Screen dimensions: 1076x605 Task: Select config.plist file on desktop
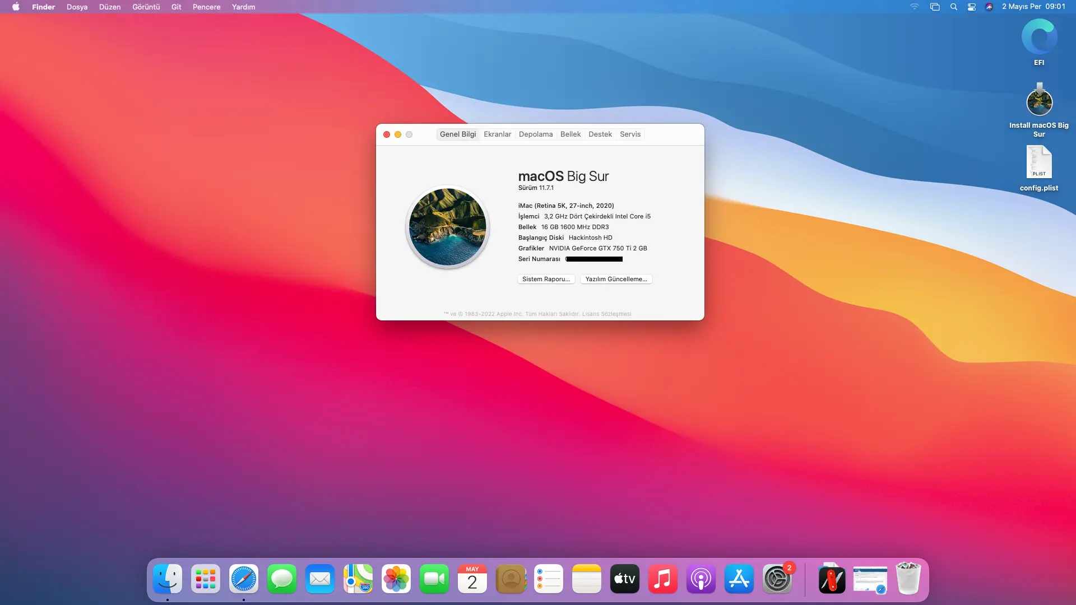1039,169
